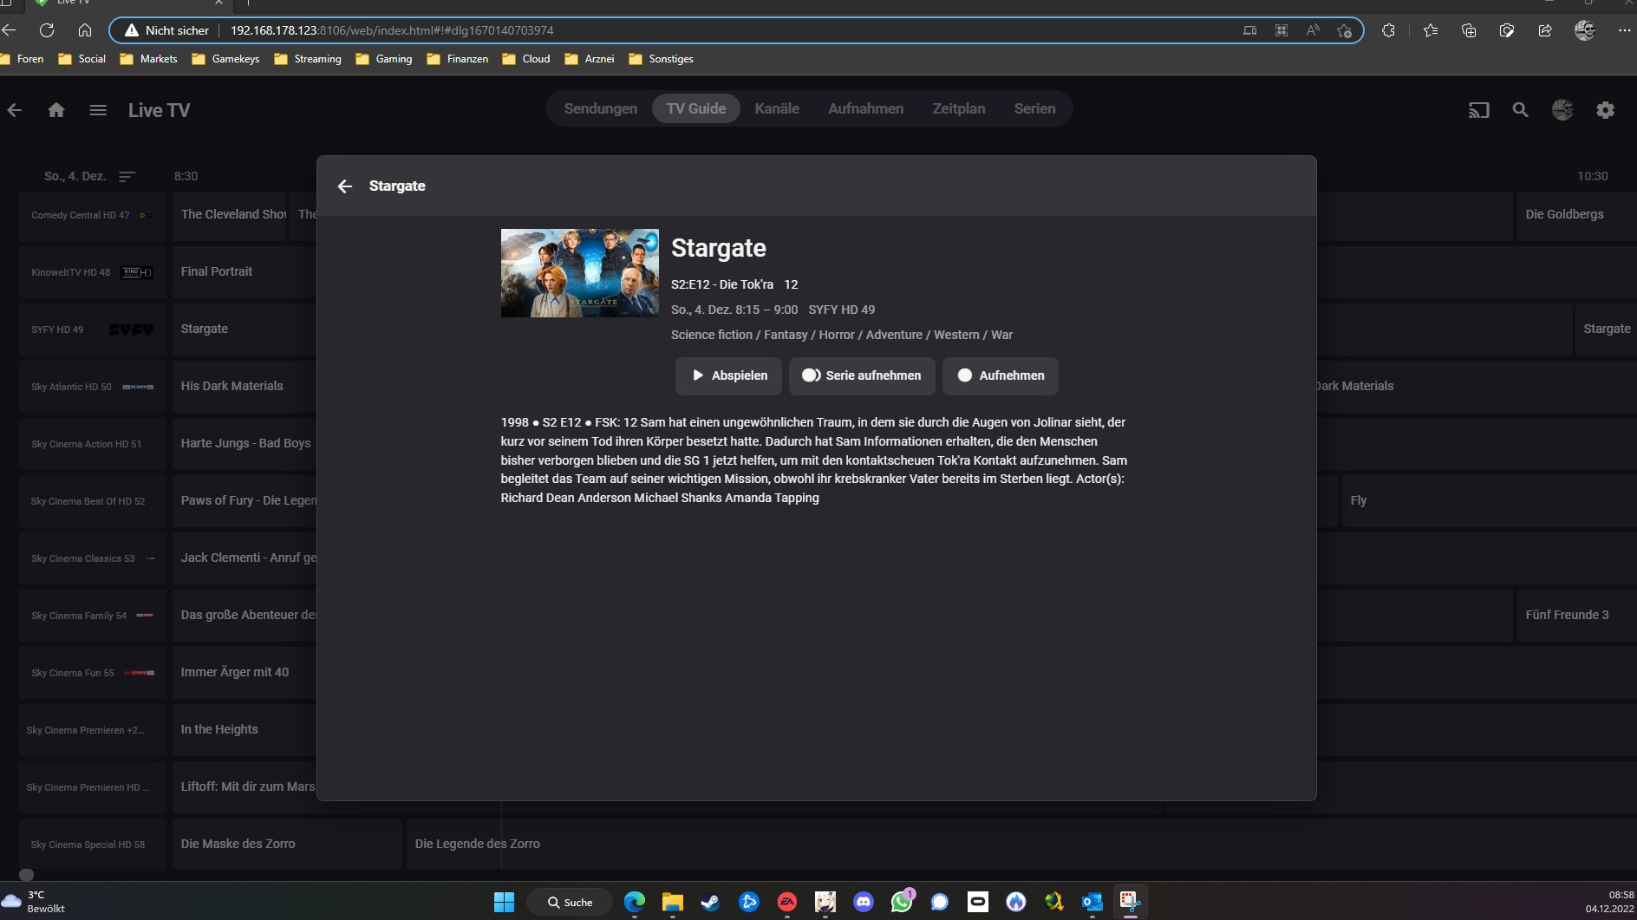Open the Windows Start menu
The height and width of the screenshot is (920, 1637).
coord(504,902)
